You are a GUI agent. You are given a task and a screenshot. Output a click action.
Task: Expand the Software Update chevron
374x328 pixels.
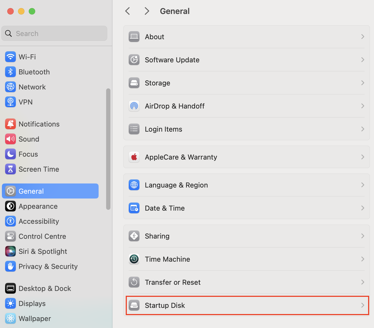point(363,60)
